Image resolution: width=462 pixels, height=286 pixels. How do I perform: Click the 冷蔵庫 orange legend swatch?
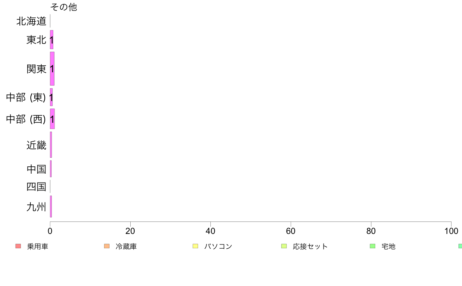pyautogui.click(x=107, y=246)
